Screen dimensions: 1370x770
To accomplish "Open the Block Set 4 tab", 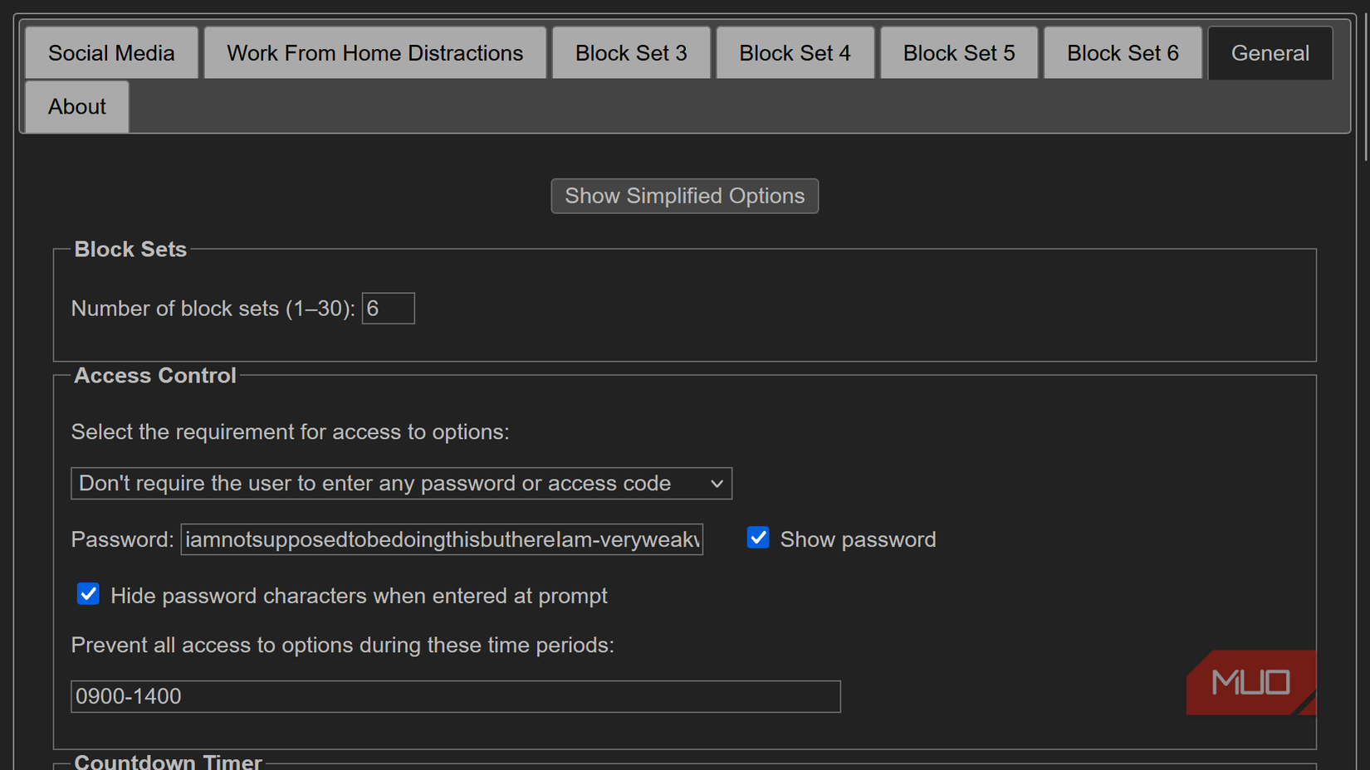I will (x=795, y=52).
